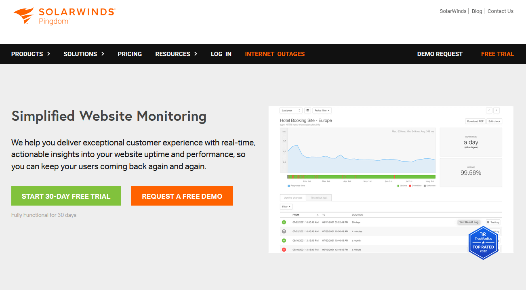Click the right arrow navigation icon
526x290 pixels.
(x=497, y=110)
